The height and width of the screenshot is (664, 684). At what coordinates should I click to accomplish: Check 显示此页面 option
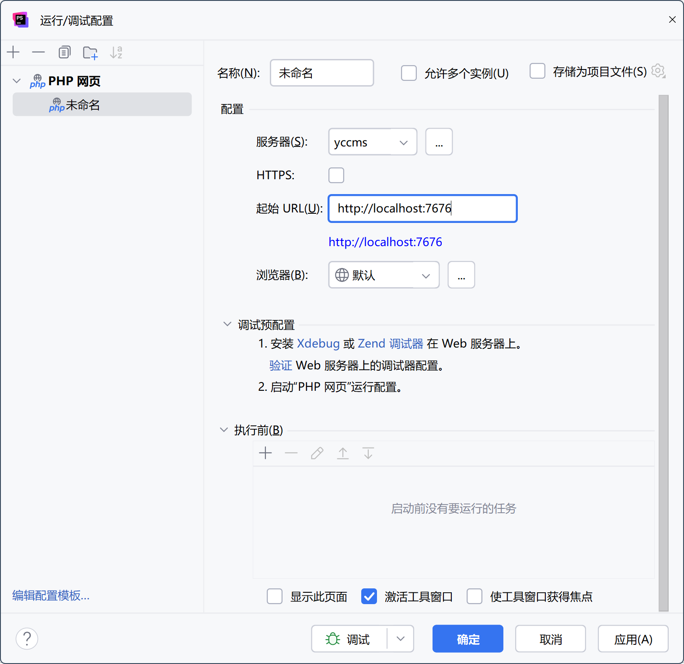tap(275, 596)
